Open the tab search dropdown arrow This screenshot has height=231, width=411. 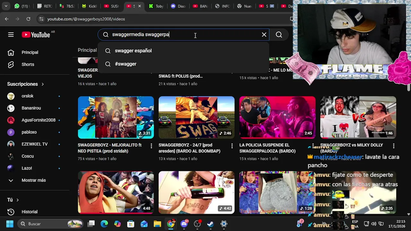[6, 6]
